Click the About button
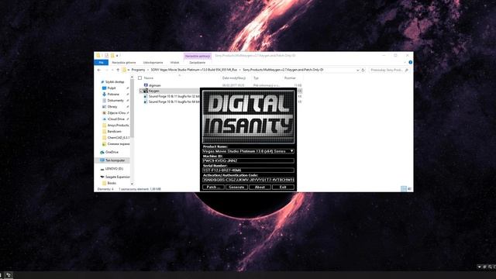 click(x=260, y=188)
